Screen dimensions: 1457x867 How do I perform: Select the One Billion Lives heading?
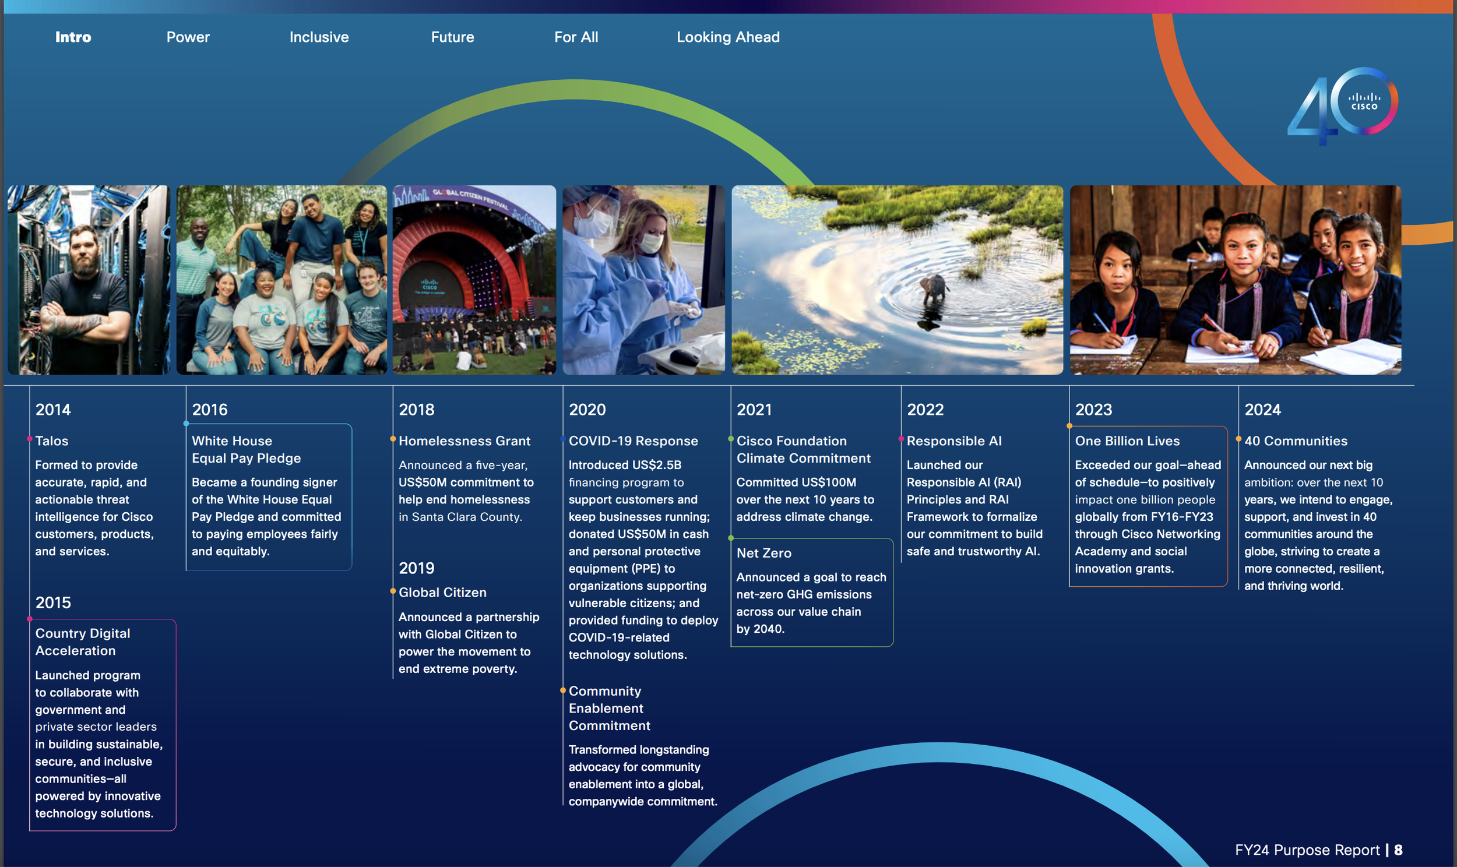[x=1127, y=440]
